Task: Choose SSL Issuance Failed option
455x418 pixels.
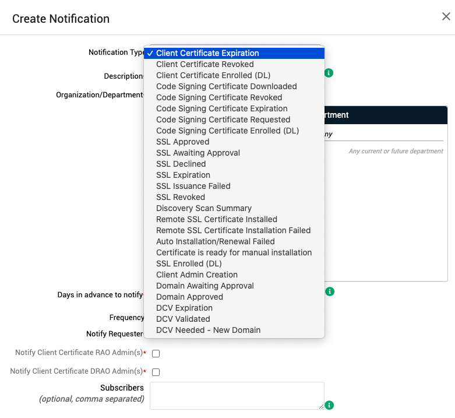Action: [193, 186]
